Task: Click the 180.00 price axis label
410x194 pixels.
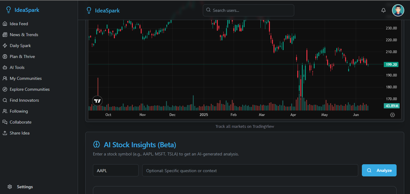Action: click(391, 87)
